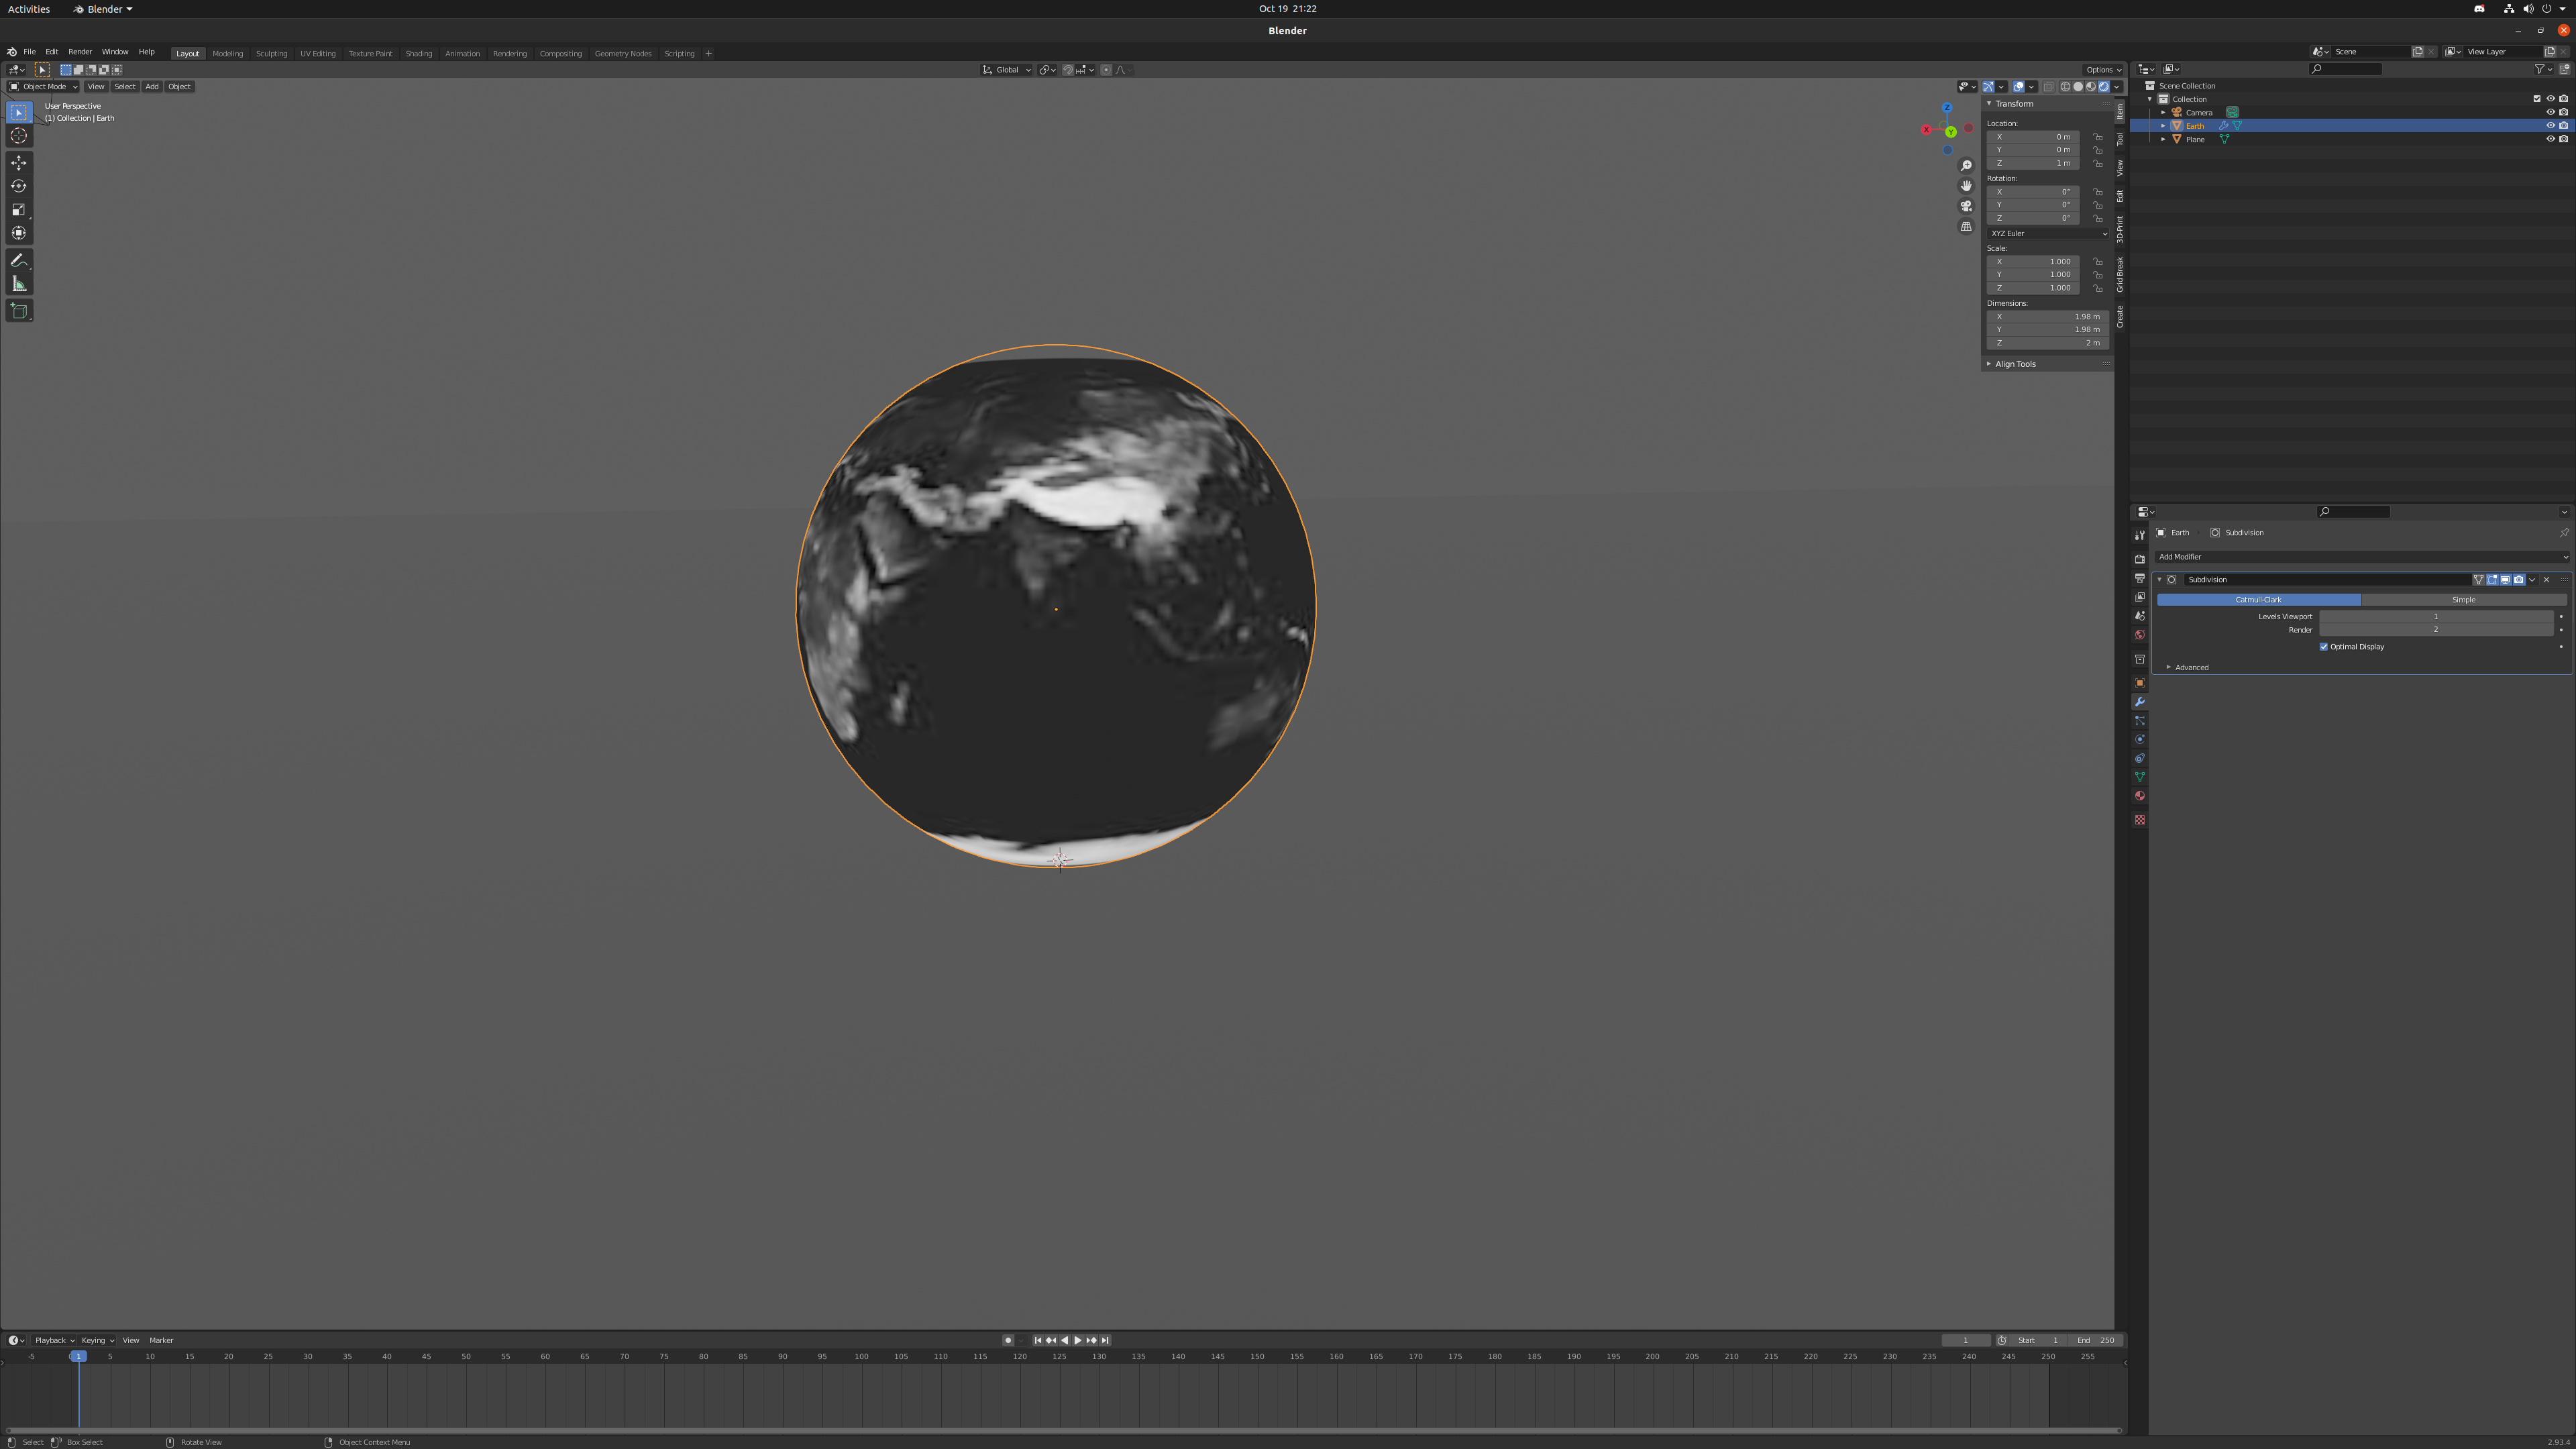Click the play animation button
The image size is (2576, 1449).
(x=1077, y=1341)
